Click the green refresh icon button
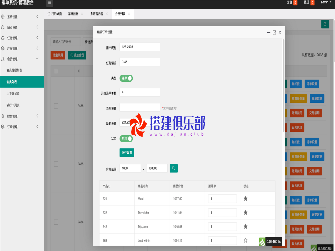 coord(325,24)
